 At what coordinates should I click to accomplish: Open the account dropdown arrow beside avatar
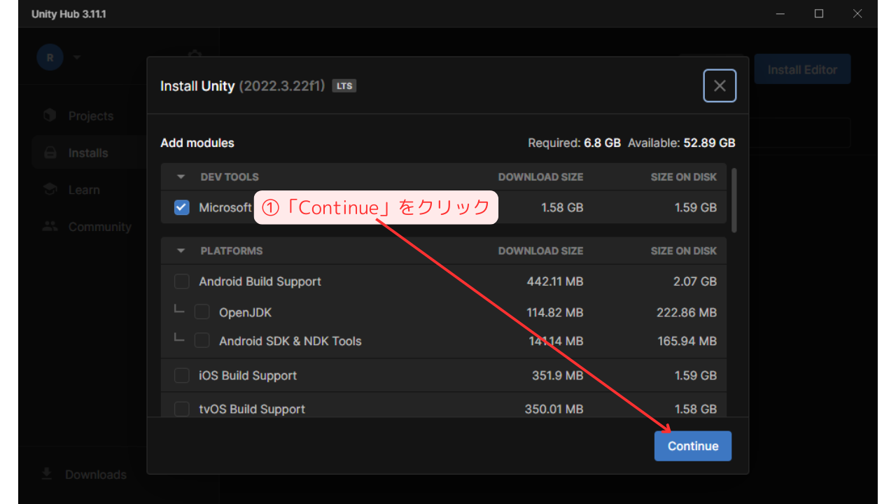click(77, 57)
